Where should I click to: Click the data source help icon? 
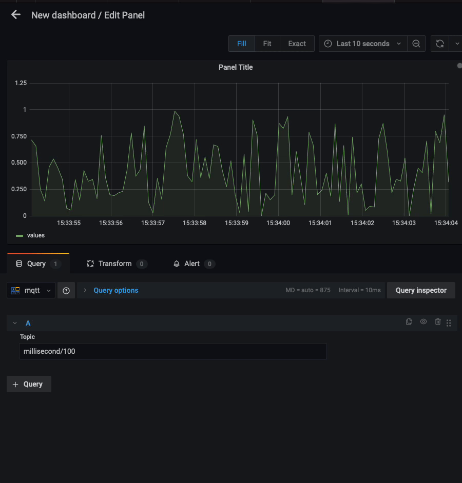pos(66,291)
